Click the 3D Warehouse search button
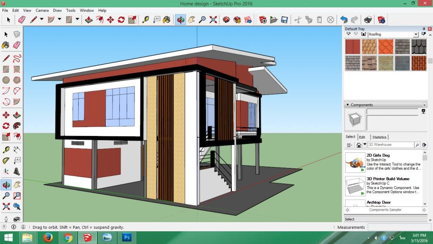 click(x=417, y=145)
